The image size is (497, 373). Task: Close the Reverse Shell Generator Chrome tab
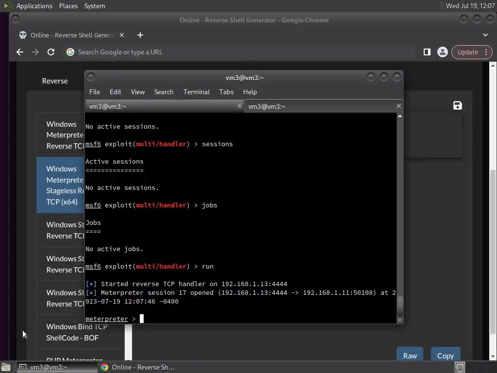point(122,35)
